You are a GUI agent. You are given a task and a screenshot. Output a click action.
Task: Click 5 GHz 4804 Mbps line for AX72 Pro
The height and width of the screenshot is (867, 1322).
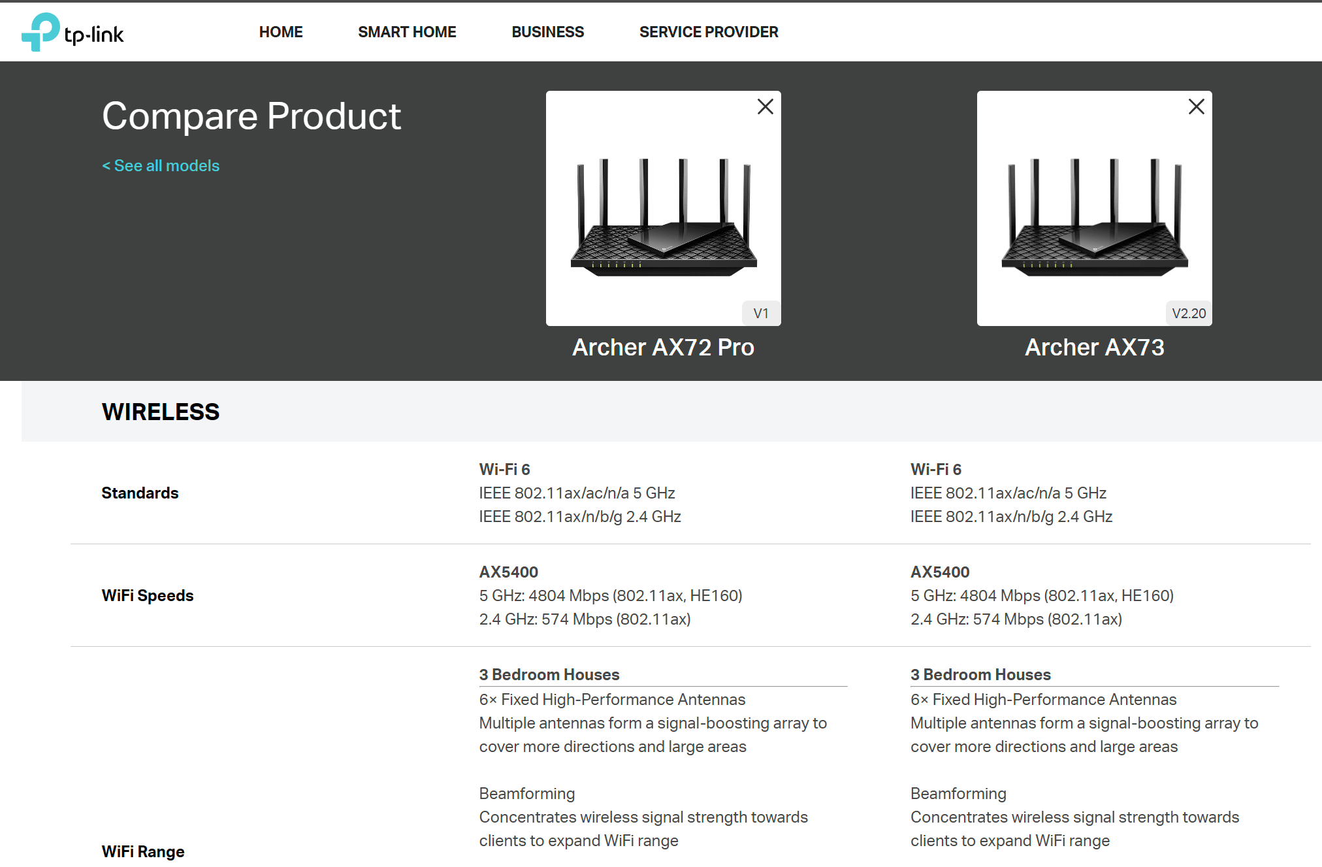611,596
